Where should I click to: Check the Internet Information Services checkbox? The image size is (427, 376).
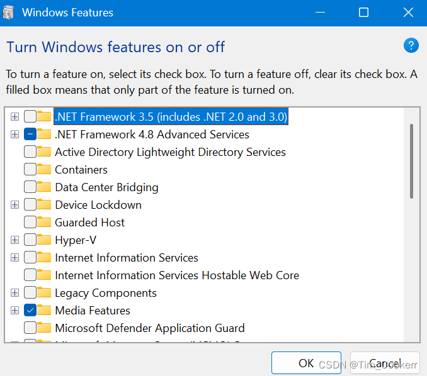[x=30, y=257]
